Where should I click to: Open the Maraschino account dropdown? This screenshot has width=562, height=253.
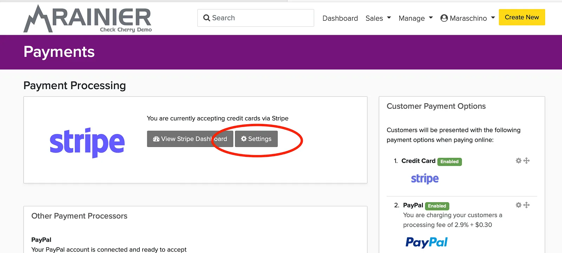point(468,18)
